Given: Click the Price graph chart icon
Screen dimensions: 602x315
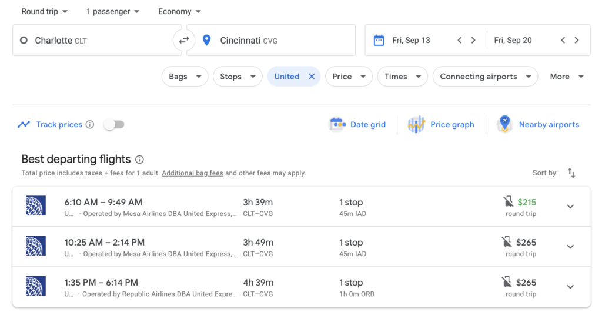Looking at the screenshot, I should coord(416,124).
